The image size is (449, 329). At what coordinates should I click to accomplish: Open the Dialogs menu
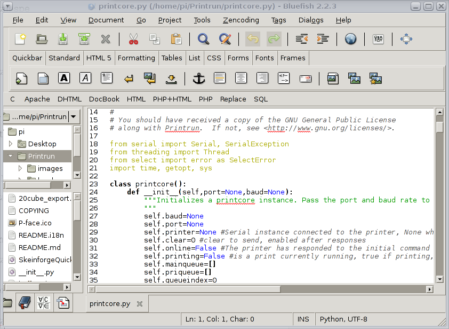pos(311,20)
